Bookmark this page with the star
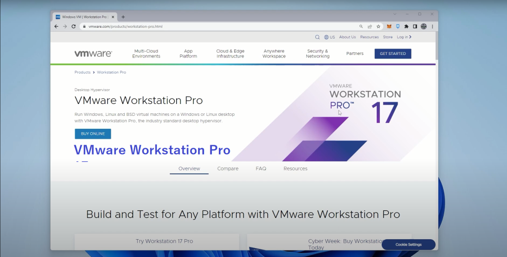This screenshot has height=257, width=507. click(x=378, y=27)
